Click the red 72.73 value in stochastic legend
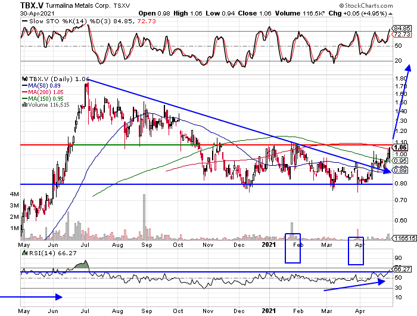This screenshot has height=316, width=417. tap(147, 21)
